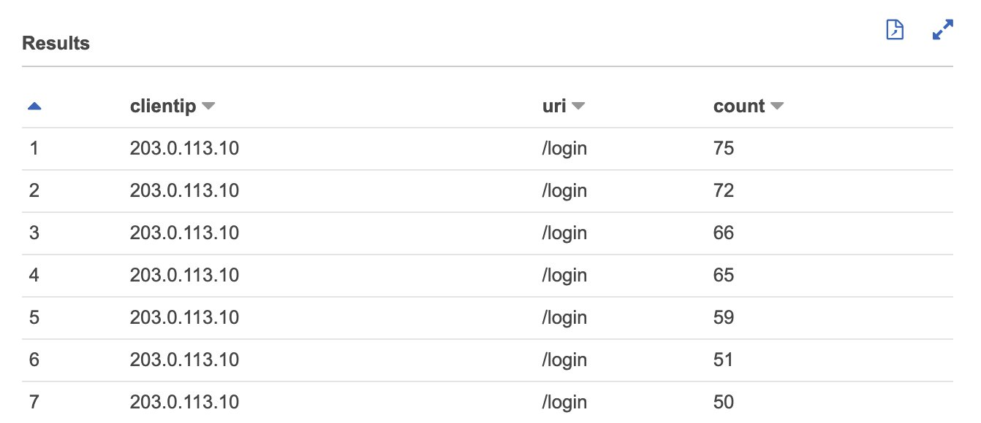Sort by row number ascending arrow

[34, 106]
